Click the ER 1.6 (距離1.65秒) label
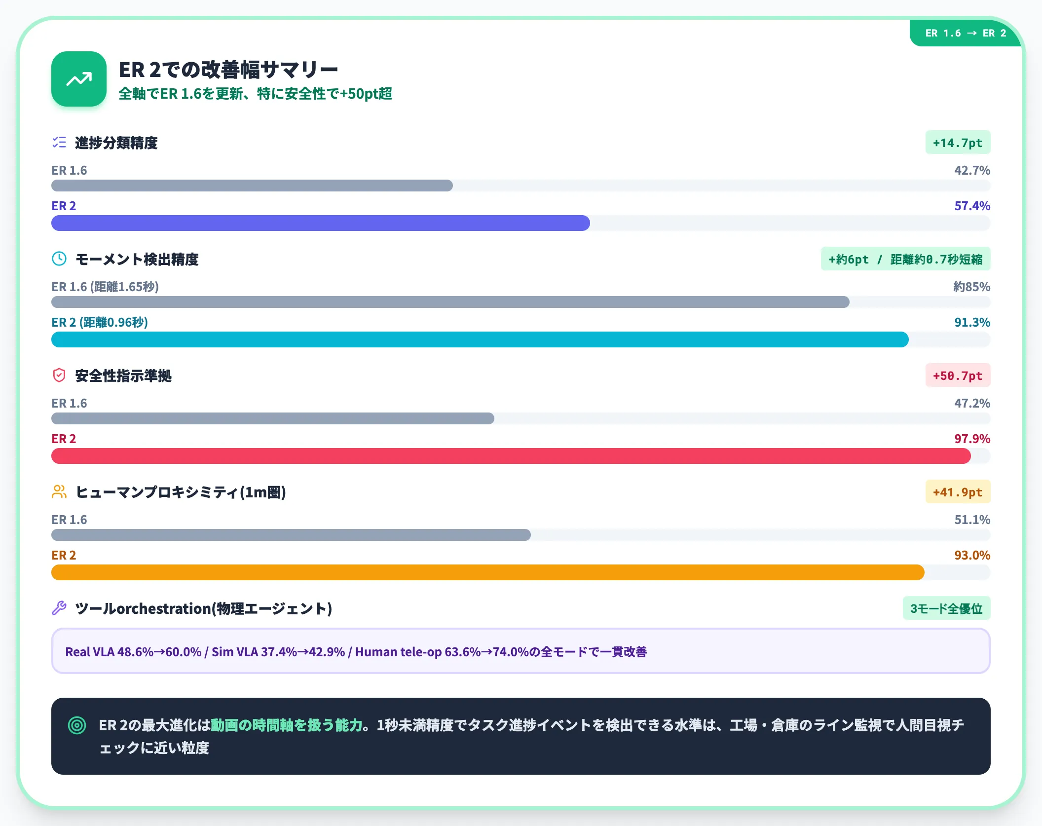 [x=105, y=287]
